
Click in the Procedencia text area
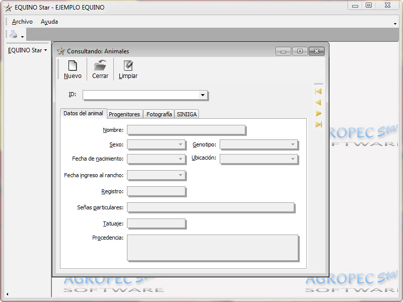213,248
